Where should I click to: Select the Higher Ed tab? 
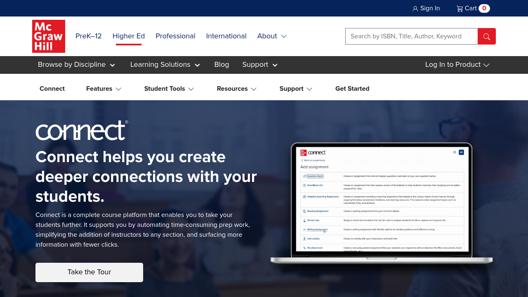click(x=129, y=36)
